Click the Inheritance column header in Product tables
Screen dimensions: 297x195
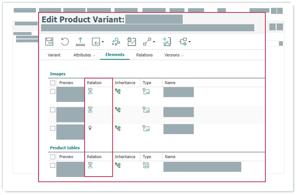click(x=125, y=157)
